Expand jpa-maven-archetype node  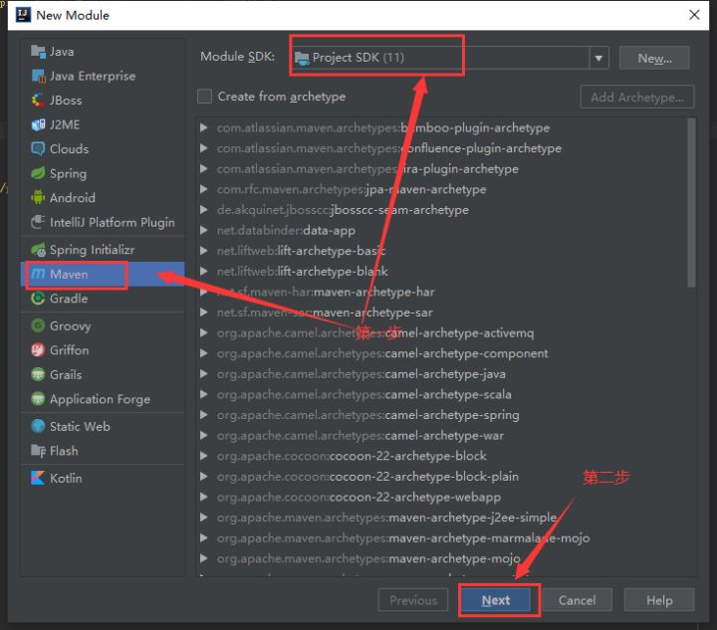click(204, 189)
